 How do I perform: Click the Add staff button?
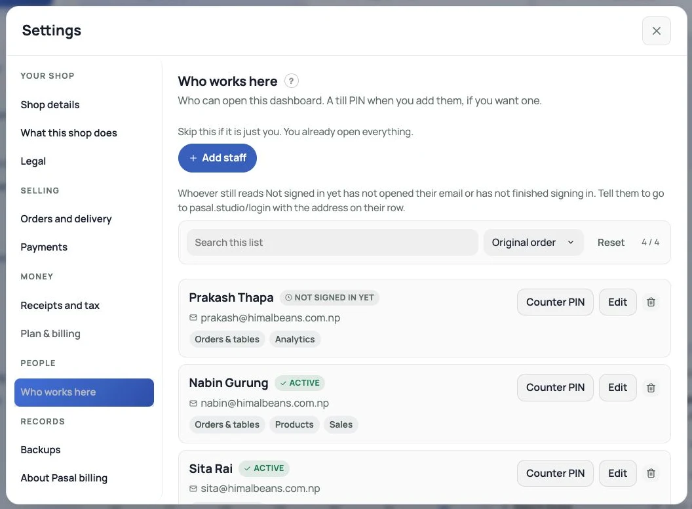coord(217,158)
